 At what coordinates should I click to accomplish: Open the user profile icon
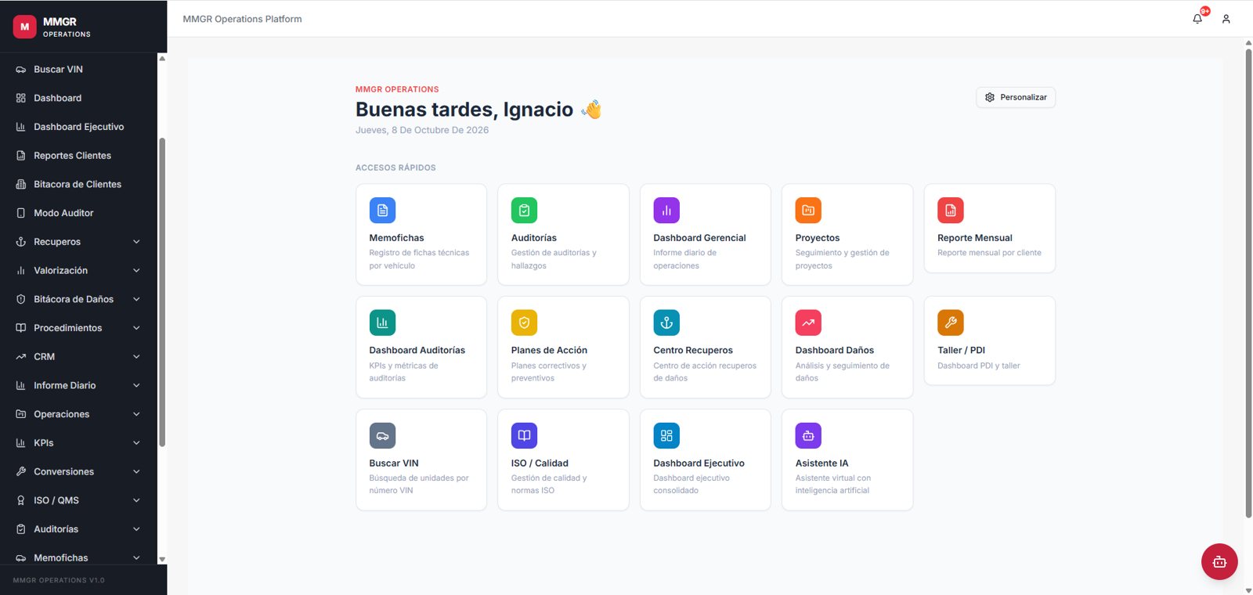[x=1226, y=19]
